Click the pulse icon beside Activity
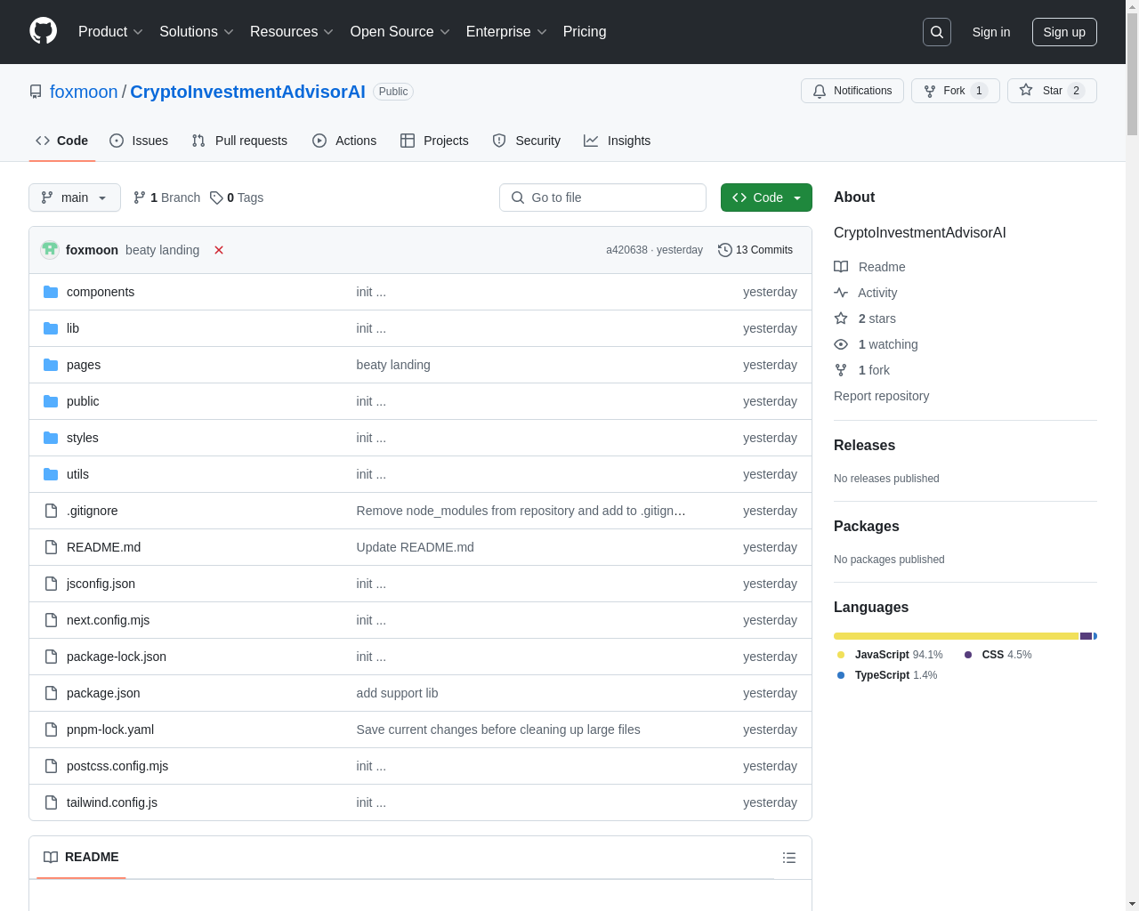The width and height of the screenshot is (1139, 911). (x=841, y=293)
